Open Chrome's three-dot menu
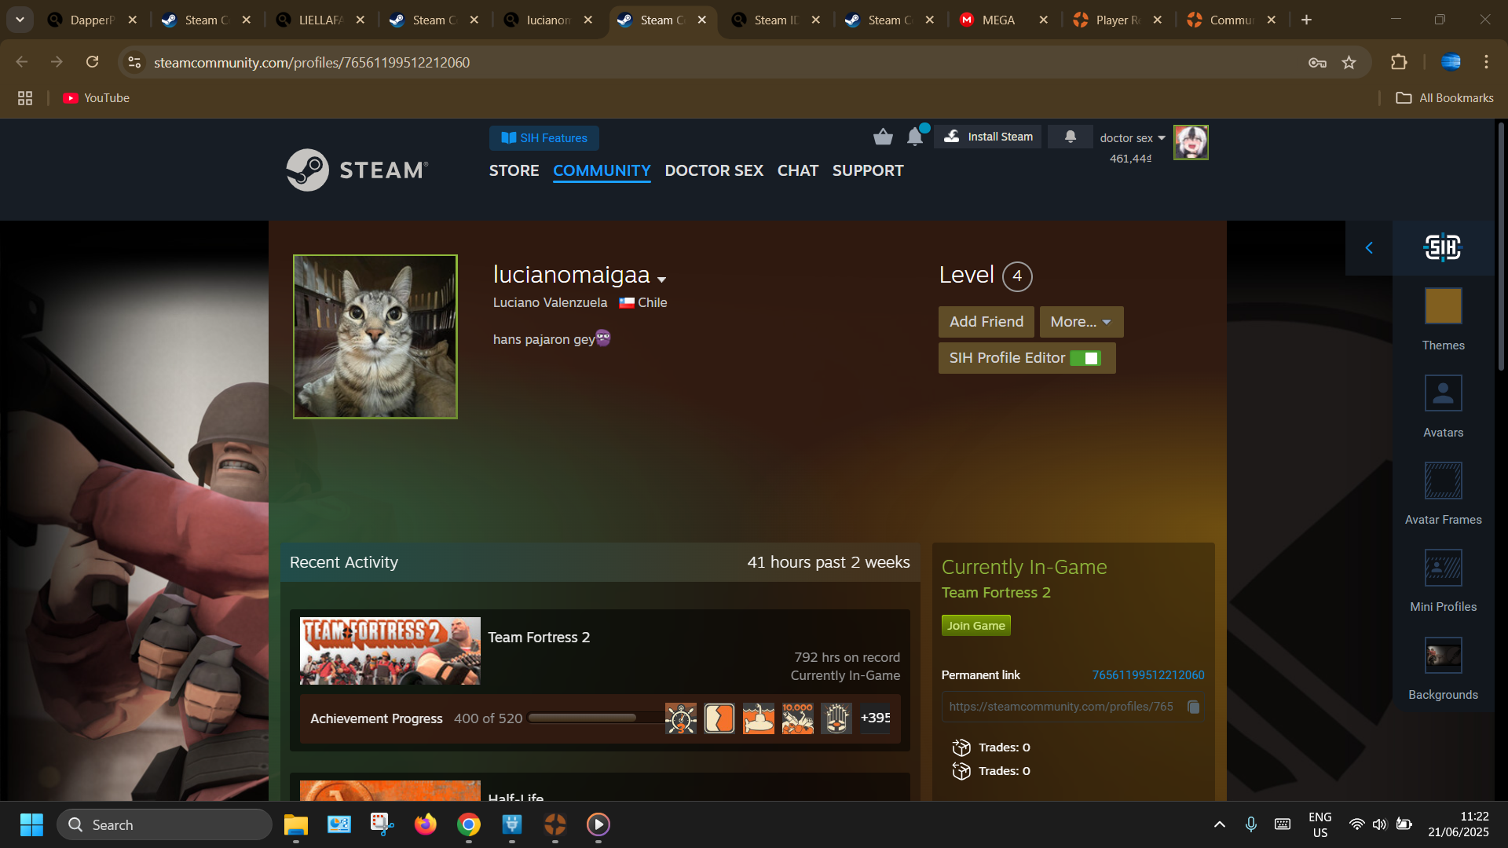The height and width of the screenshot is (848, 1508). [x=1486, y=62]
